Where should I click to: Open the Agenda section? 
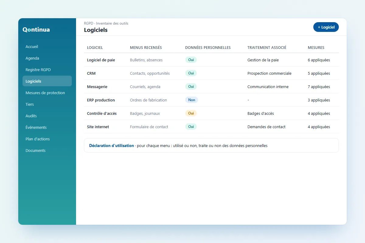(x=47, y=58)
